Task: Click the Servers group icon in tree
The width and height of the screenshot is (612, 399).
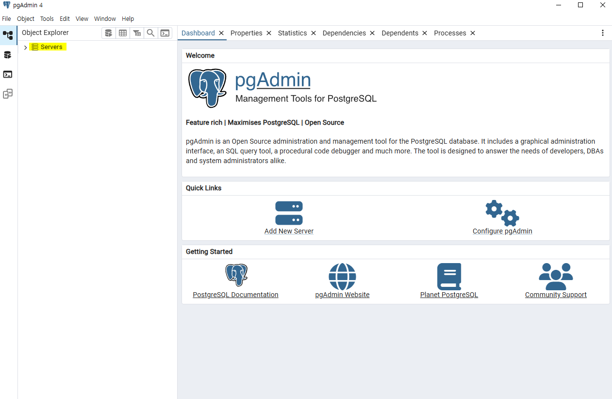Action: tap(35, 47)
